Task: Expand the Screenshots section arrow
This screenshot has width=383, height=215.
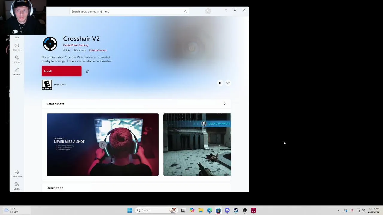Action: click(225, 104)
